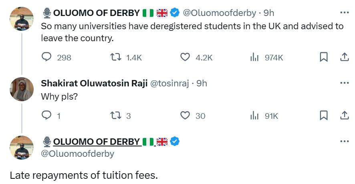
Task: Reply to the deregistered students tweet
Action: [x=47, y=57]
